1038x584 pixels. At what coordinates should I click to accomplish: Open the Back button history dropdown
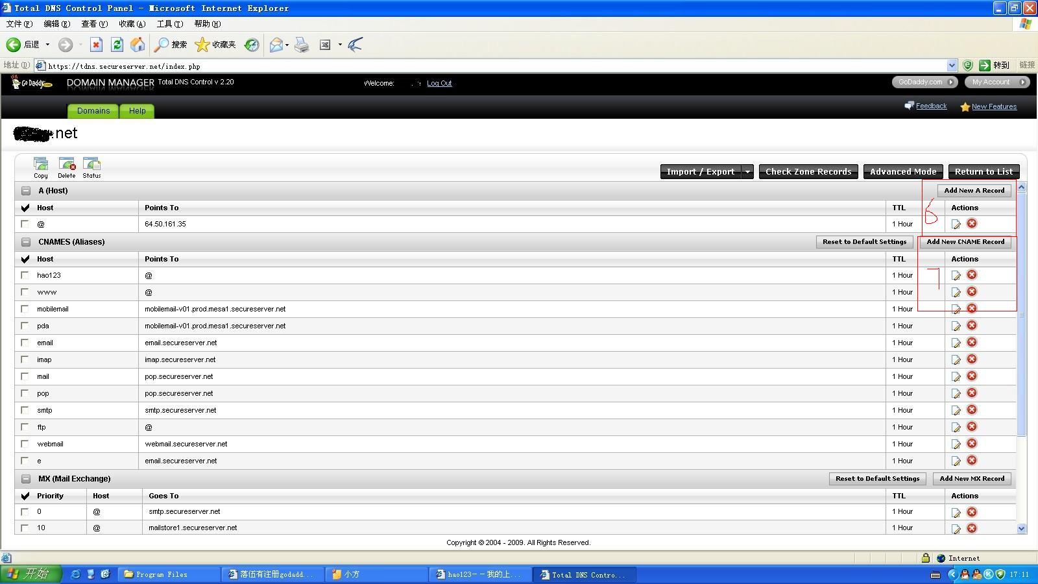pyautogui.click(x=47, y=44)
